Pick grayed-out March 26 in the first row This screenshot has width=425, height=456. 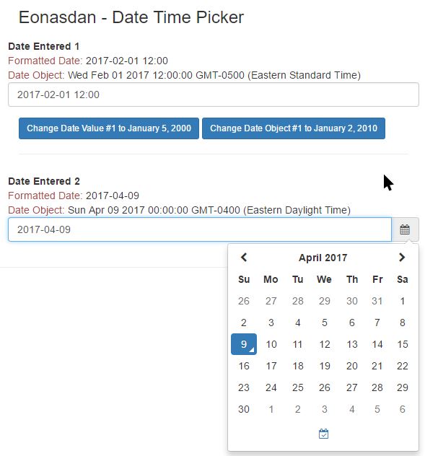(x=244, y=301)
